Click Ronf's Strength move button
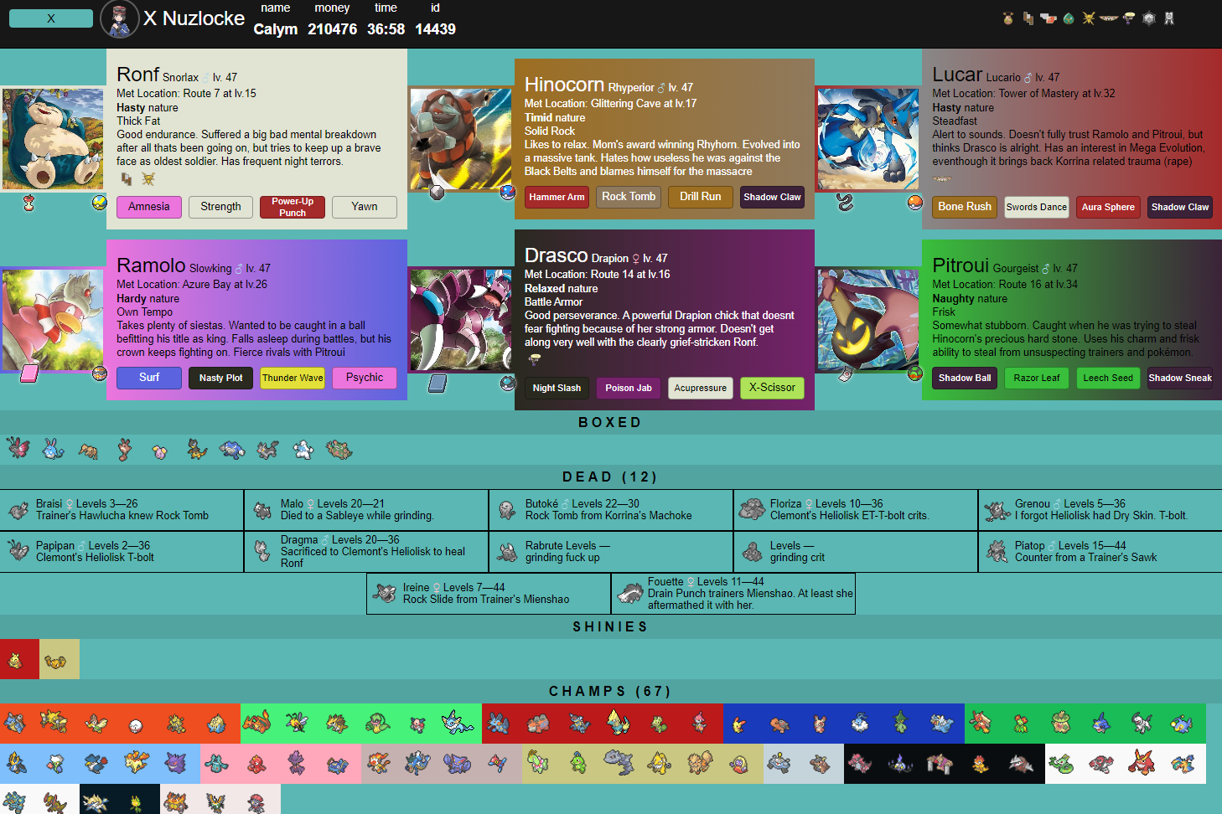 click(220, 207)
